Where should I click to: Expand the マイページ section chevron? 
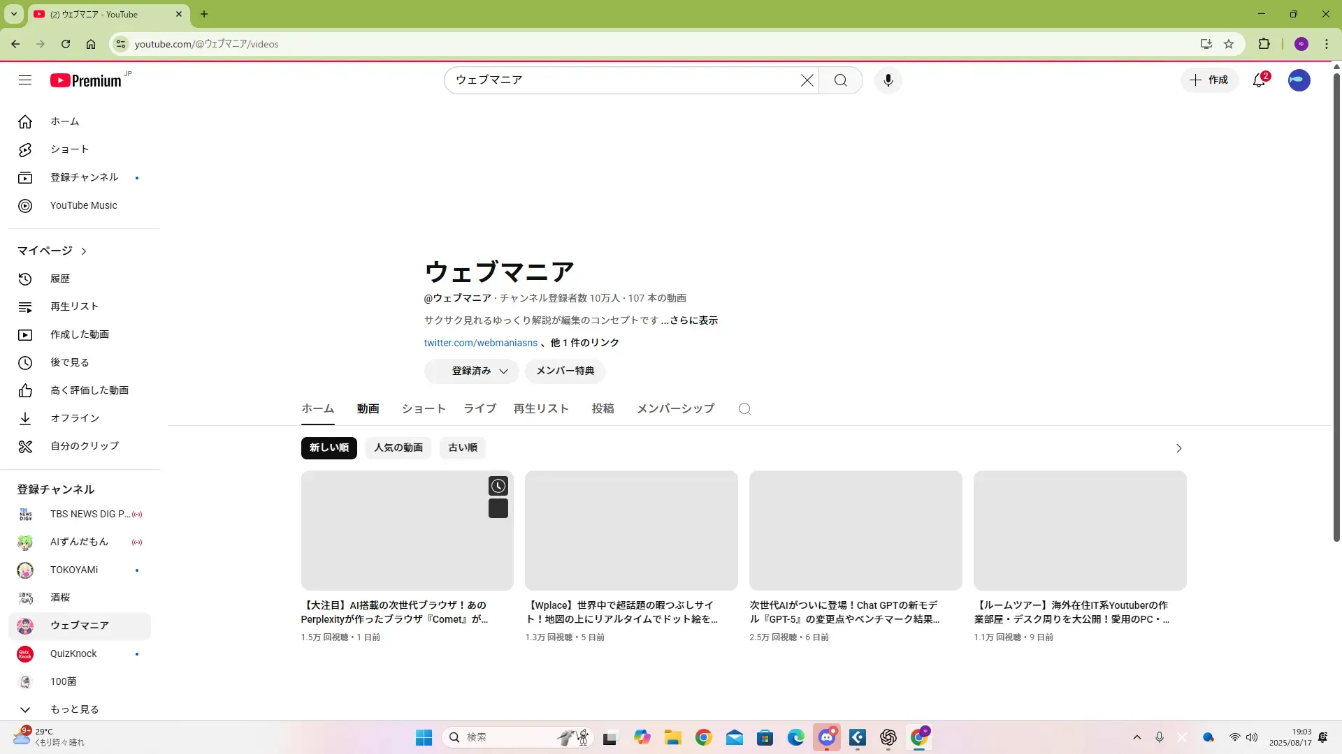84,251
